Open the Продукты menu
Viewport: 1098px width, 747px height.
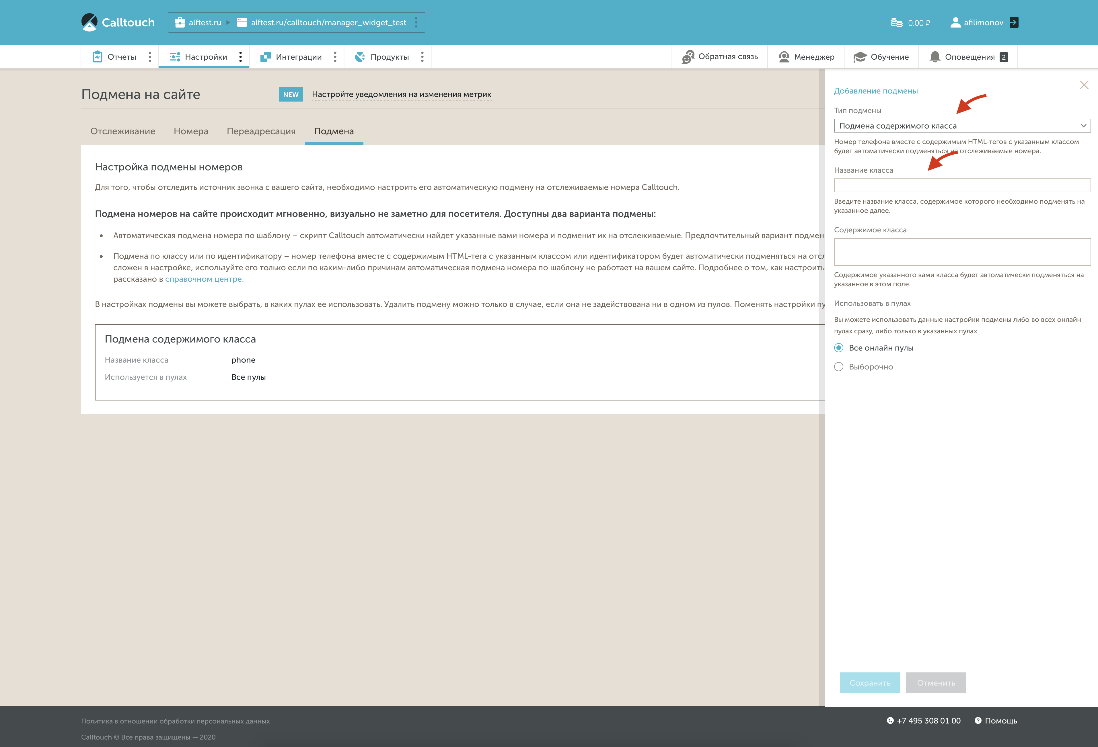(x=390, y=57)
